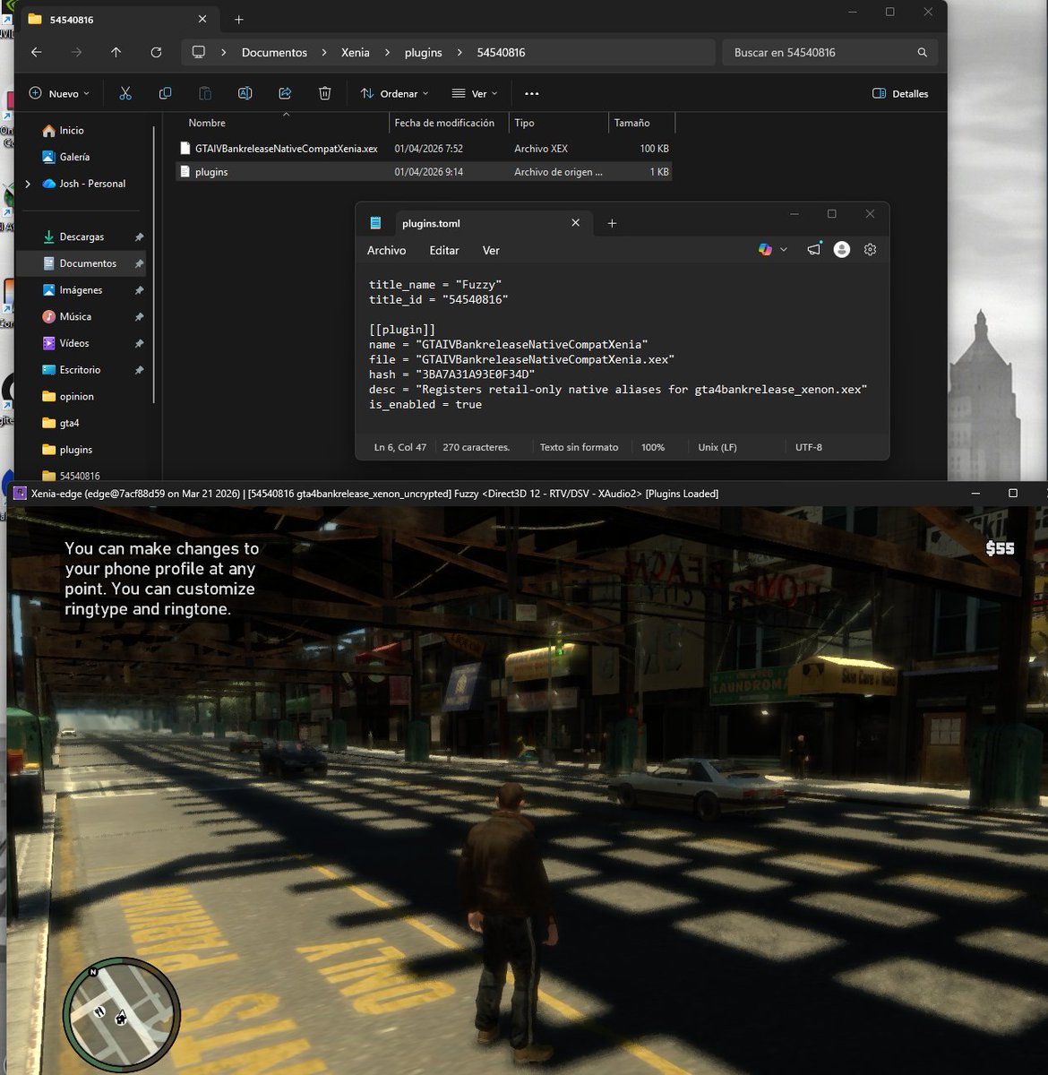Open the Ver view dropdown
The height and width of the screenshot is (1075, 1048).
[475, 93]
